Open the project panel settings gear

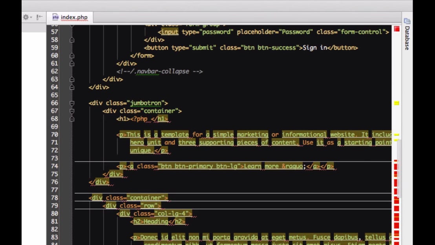(x=26, y=17)
